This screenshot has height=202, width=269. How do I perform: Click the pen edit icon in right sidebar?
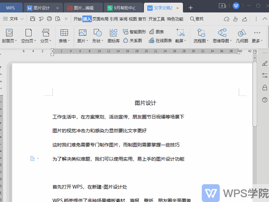(x=265, y=63)
